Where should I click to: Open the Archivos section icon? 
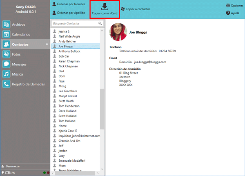pyautogui.click(x=6, y=25)
